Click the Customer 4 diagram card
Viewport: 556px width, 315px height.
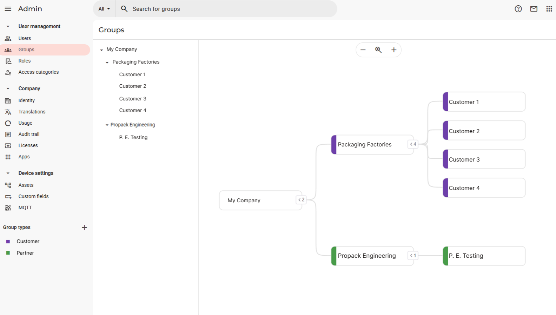tap(484, 188)
